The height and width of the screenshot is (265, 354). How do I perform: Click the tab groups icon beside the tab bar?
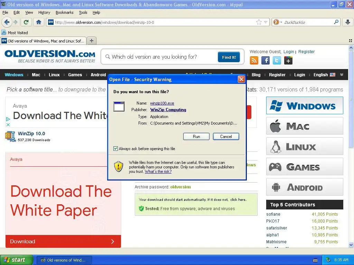coord(351,41)
